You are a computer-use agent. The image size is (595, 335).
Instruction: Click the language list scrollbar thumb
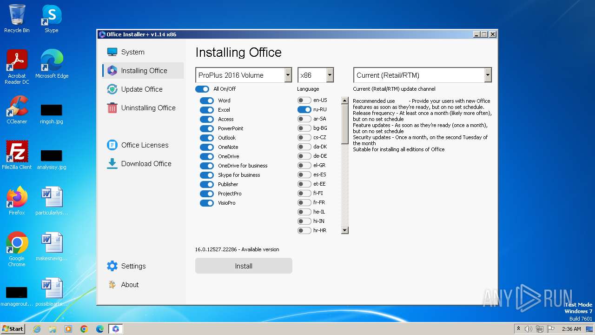pos(344,124)
